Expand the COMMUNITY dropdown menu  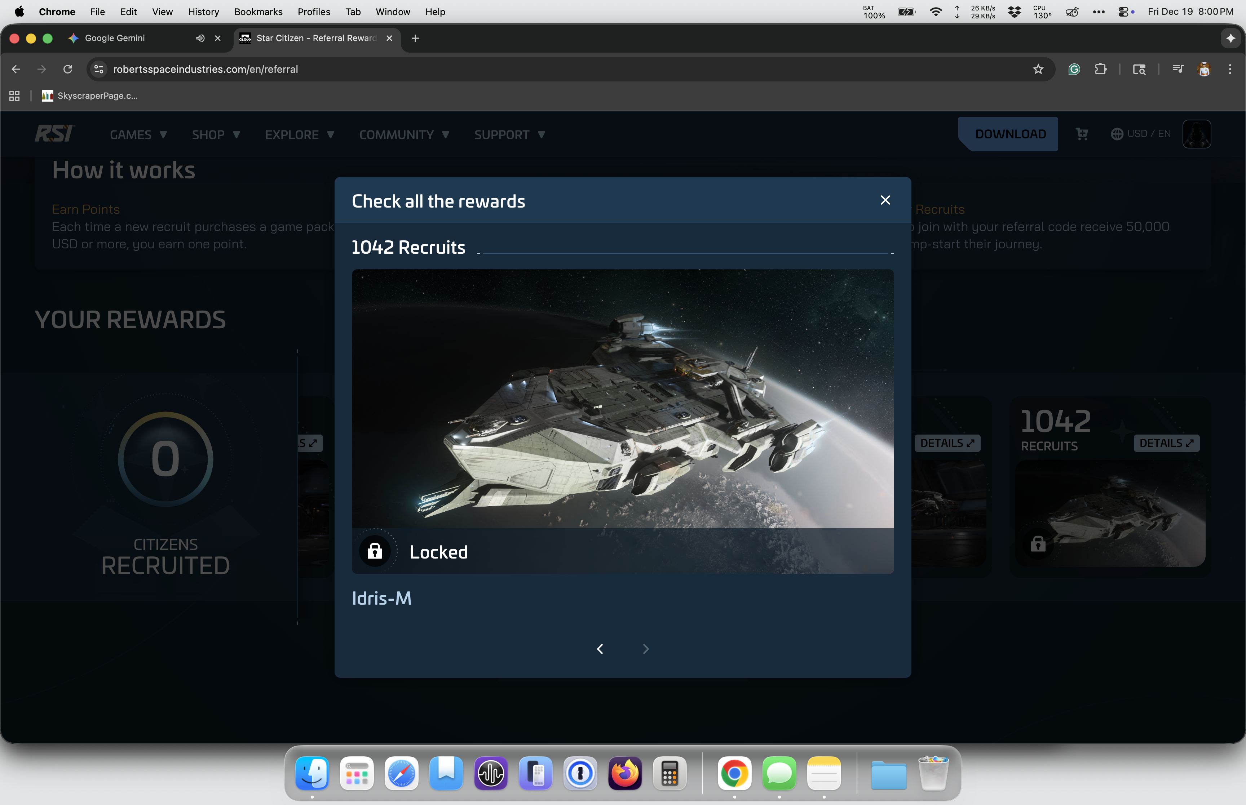pyautogui.click(x=404, y=135)
